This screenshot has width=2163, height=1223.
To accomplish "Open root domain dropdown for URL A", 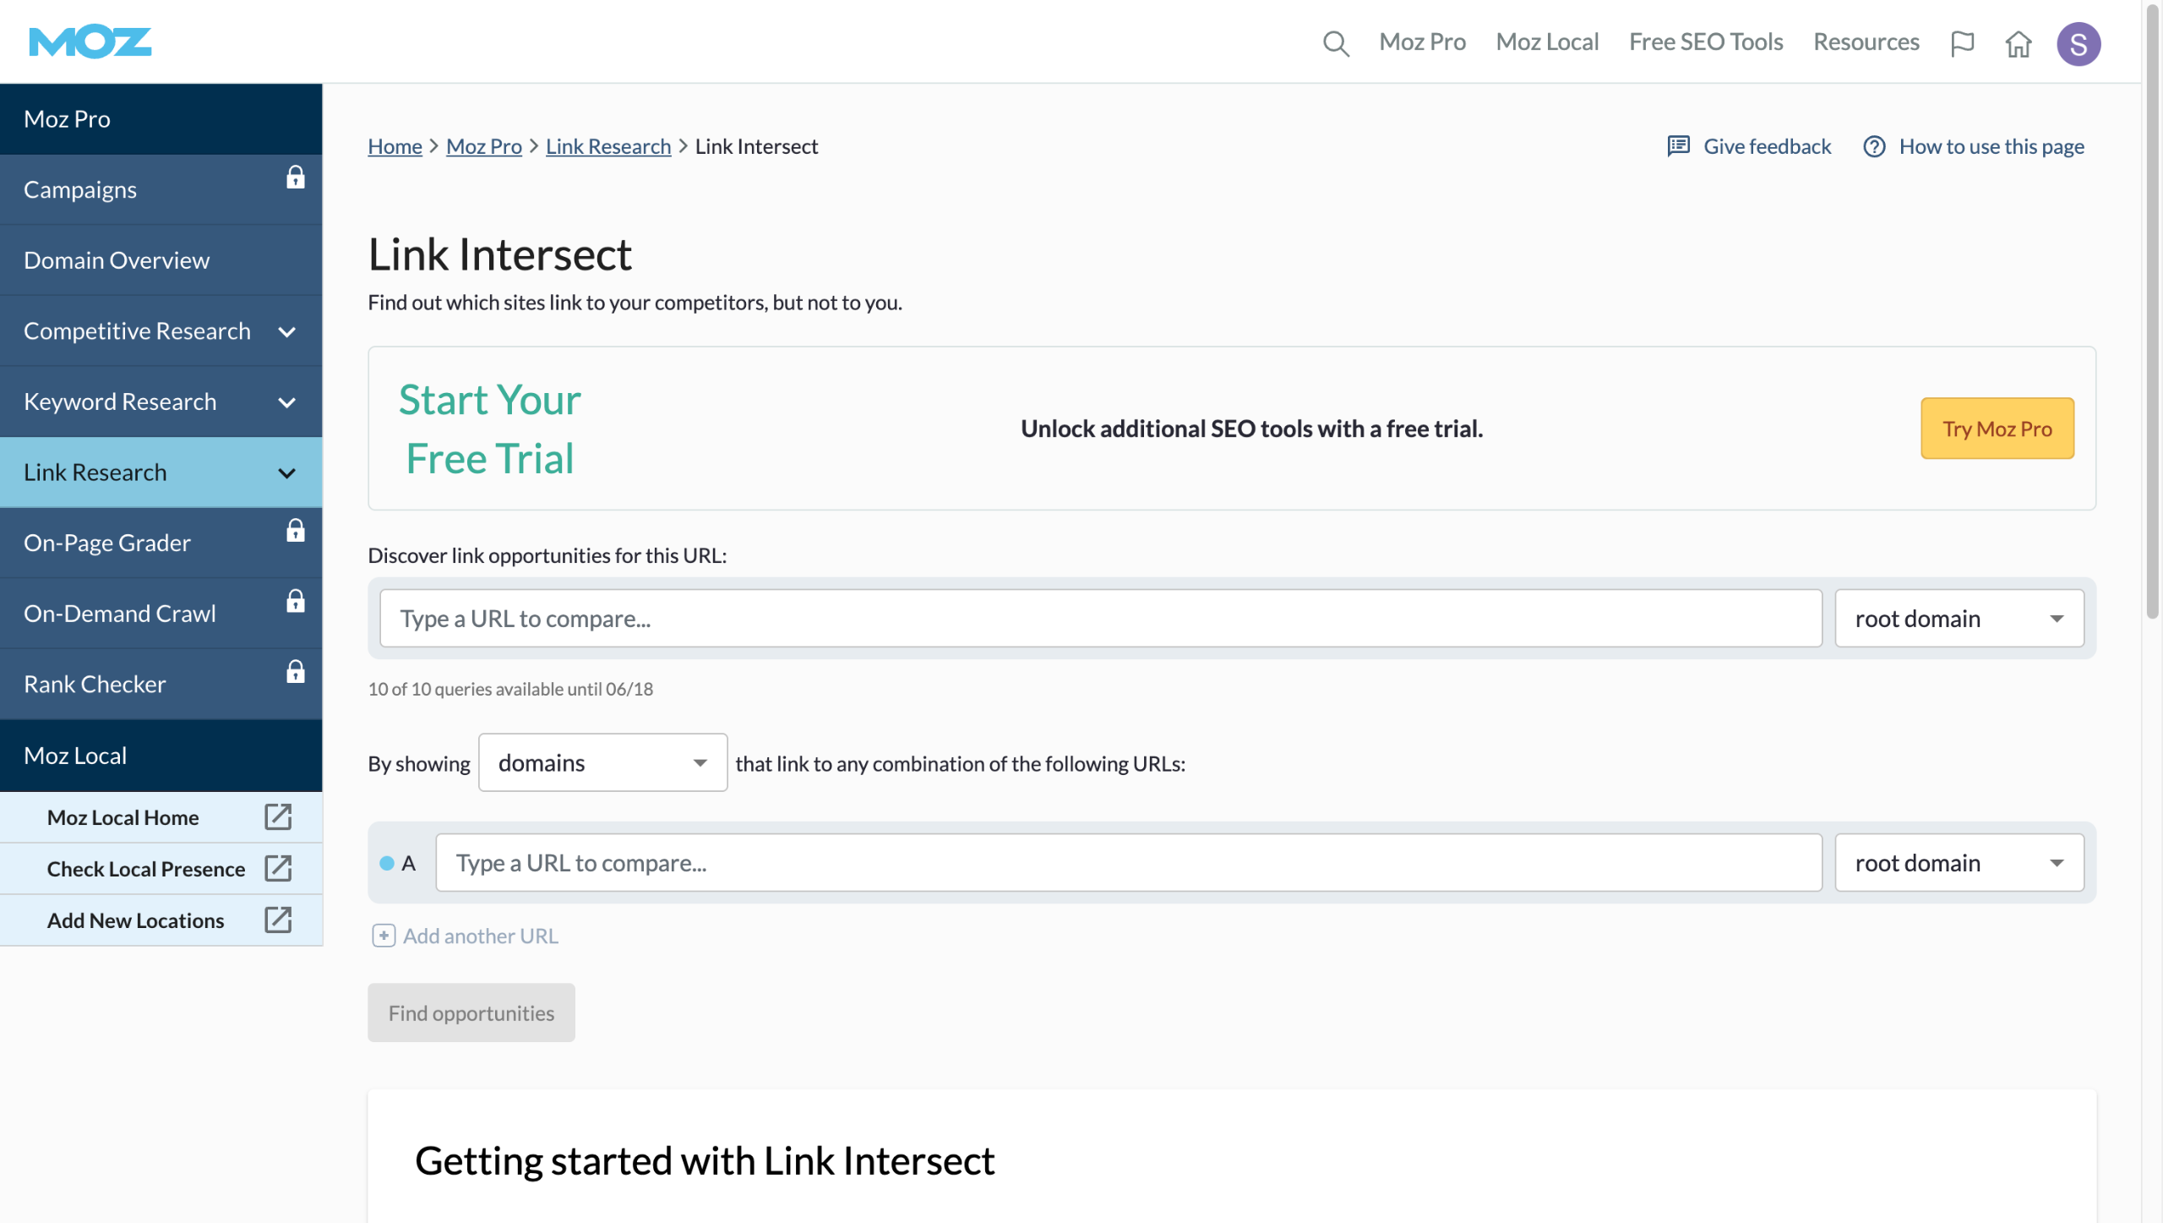I will coord(1959,863).
